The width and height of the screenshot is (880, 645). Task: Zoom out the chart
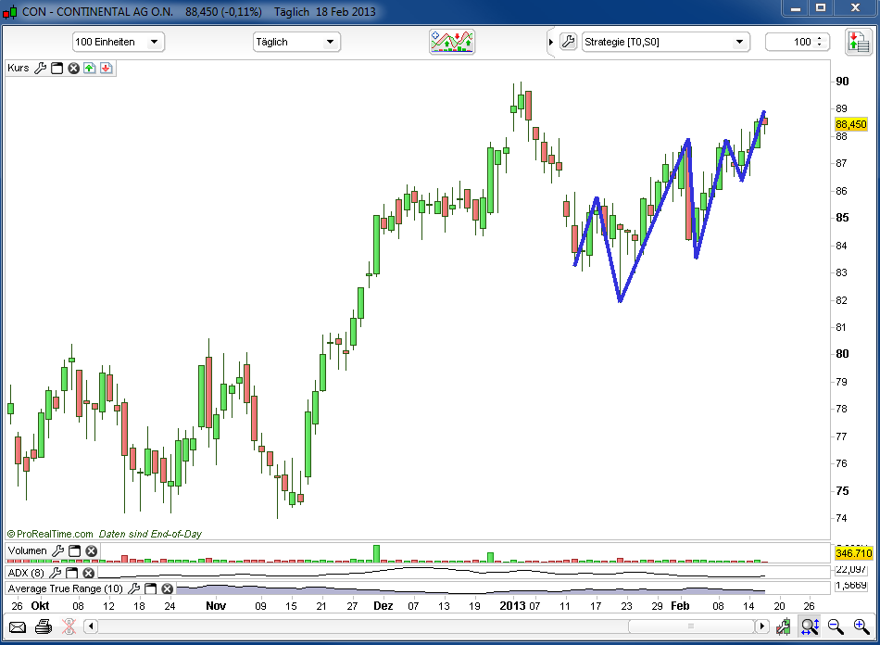pyautogui.click(x=836, y=626)
